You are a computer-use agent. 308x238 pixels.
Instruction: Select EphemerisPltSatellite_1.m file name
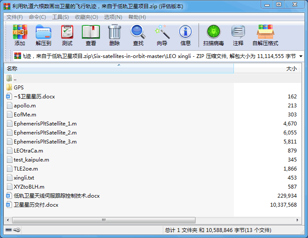(x=45, y=124)
